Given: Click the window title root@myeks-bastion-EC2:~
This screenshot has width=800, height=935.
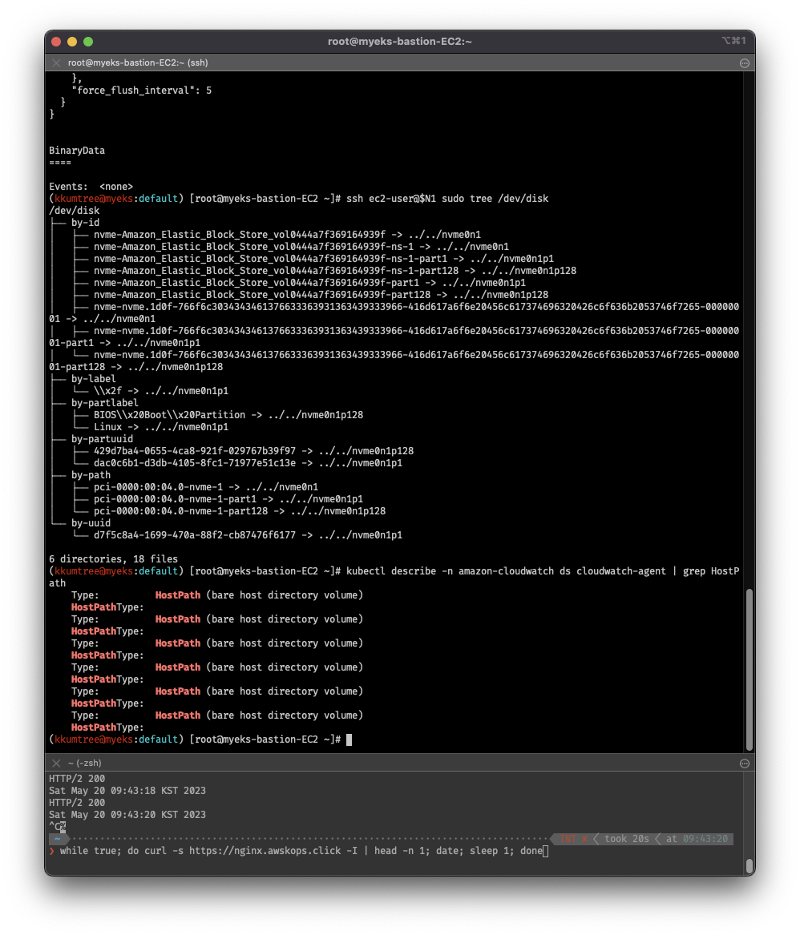Looking at the screenshot, I should pyautogui.click(x=400, y=41).
